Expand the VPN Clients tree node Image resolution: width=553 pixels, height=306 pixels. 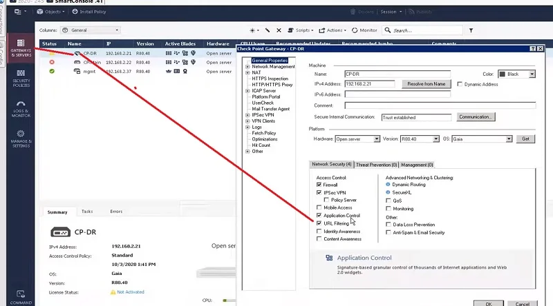tap(247, 121)
